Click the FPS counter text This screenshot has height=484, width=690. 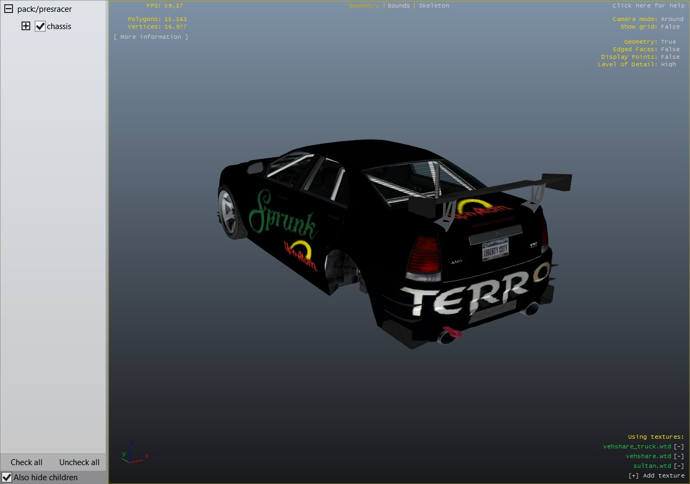pos(164,5)
